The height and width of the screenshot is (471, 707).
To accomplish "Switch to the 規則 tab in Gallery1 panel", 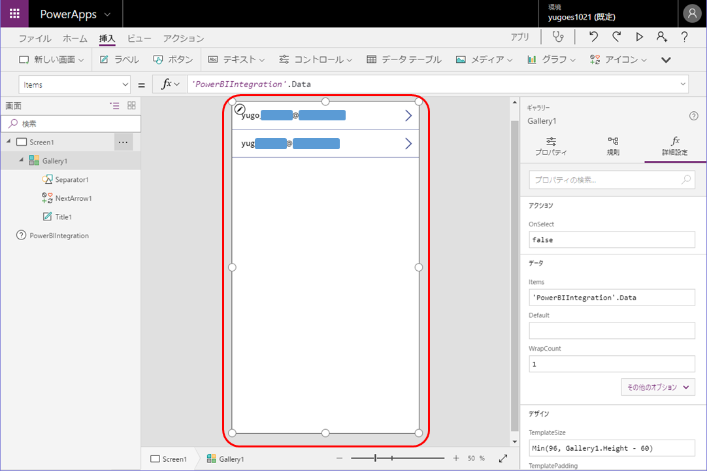I will click(x=614, y=147).
